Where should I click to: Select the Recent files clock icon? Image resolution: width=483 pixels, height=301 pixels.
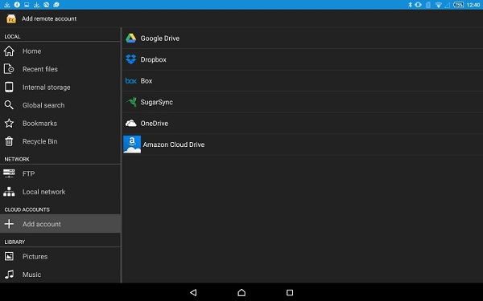pyautogui.click(x=9, y=69)
